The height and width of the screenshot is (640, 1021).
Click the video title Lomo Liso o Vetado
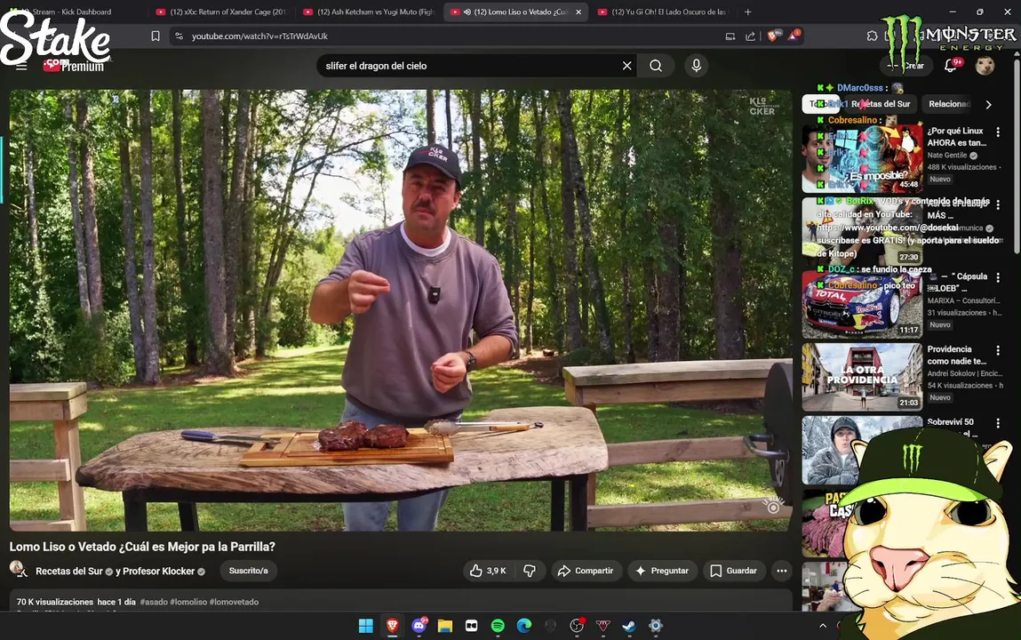click(x=142, y=547)
